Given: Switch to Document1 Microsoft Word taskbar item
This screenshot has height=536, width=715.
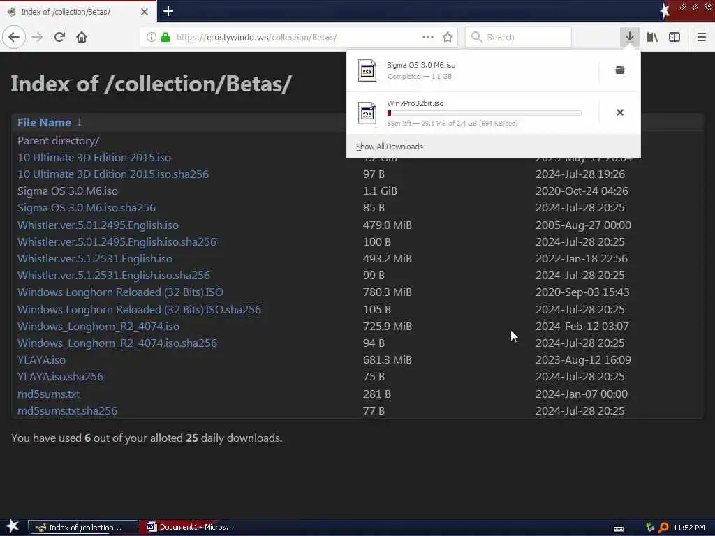Looking at the screenshot, I should tap(191, 527).
